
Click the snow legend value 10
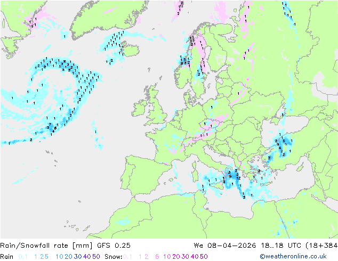[167, 257]
